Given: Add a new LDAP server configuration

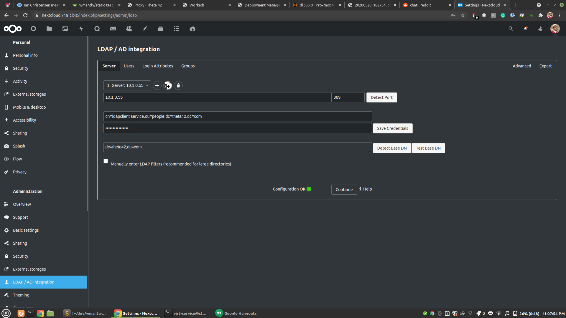Looking at the screenshot, I should (x=157, y=85).
